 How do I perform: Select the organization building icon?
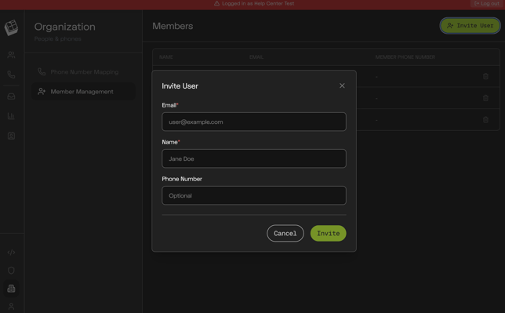click(11, 288)
